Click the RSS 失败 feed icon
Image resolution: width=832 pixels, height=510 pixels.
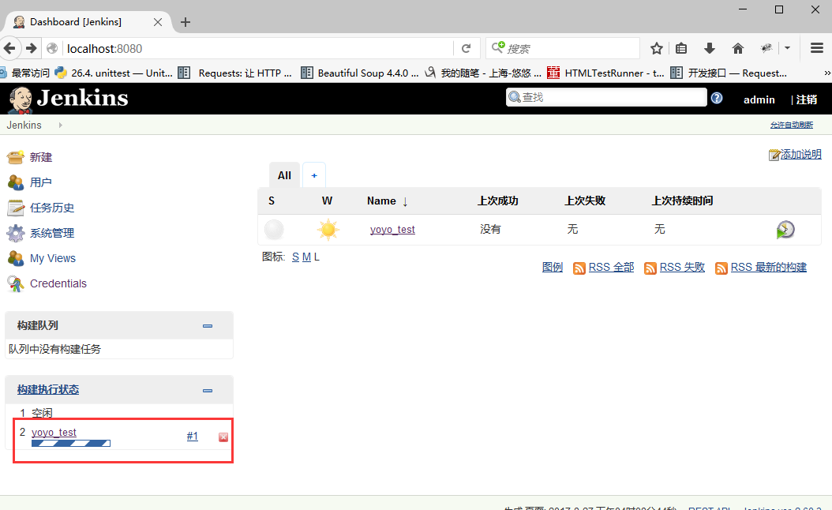[x=650, y=268]
